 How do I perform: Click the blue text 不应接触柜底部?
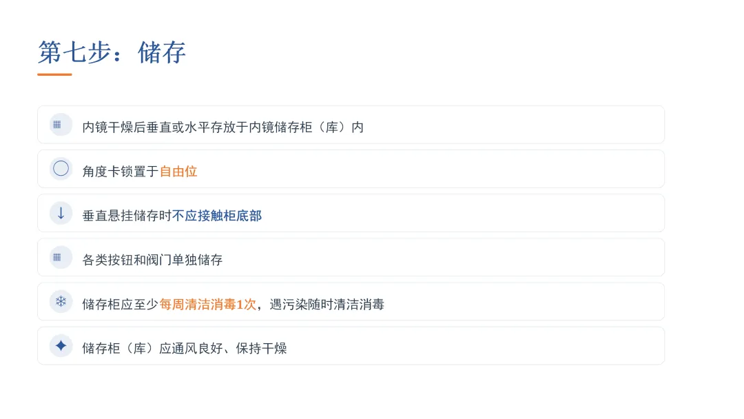[217, 216]
